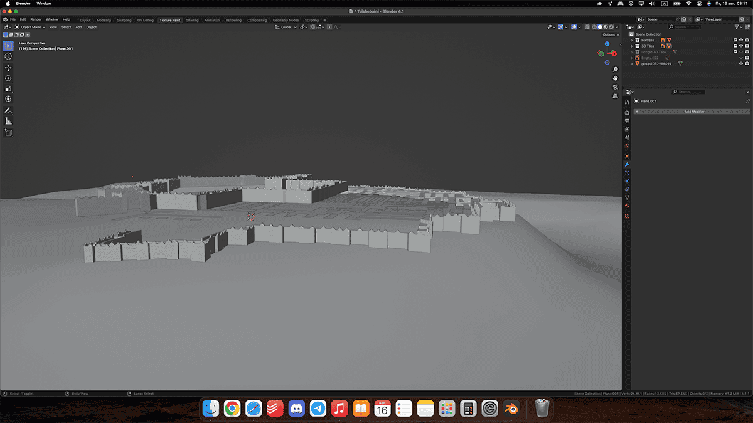
Task: Open the Material properties tab
Action: [x=627, y=206]
